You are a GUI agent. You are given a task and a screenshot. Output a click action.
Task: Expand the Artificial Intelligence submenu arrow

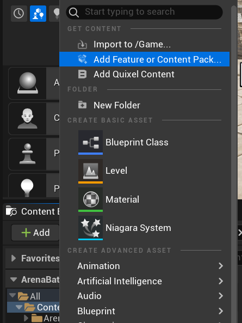coord(221,281)
